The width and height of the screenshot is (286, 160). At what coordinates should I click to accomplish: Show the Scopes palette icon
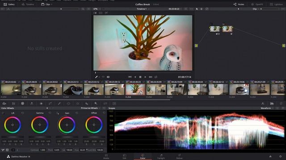[x=272, y=104]
